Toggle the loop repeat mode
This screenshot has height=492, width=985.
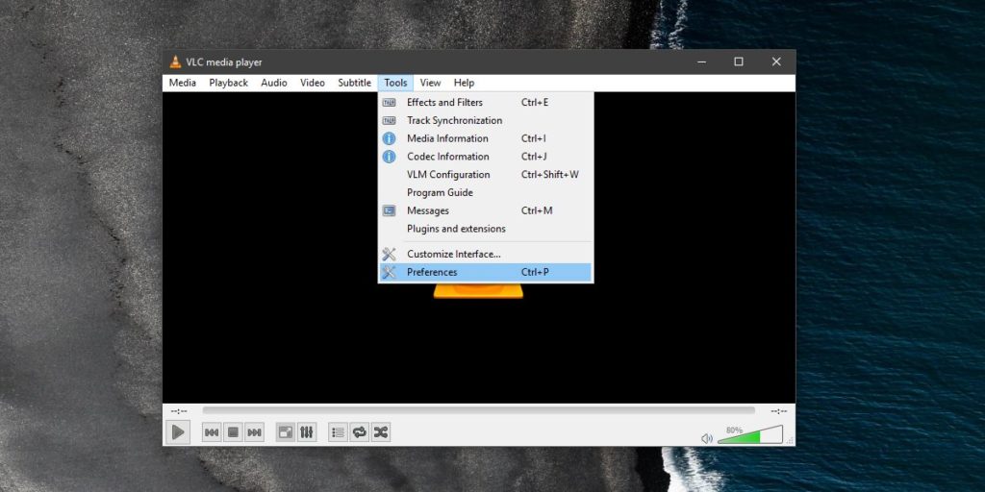pos(360,432)
